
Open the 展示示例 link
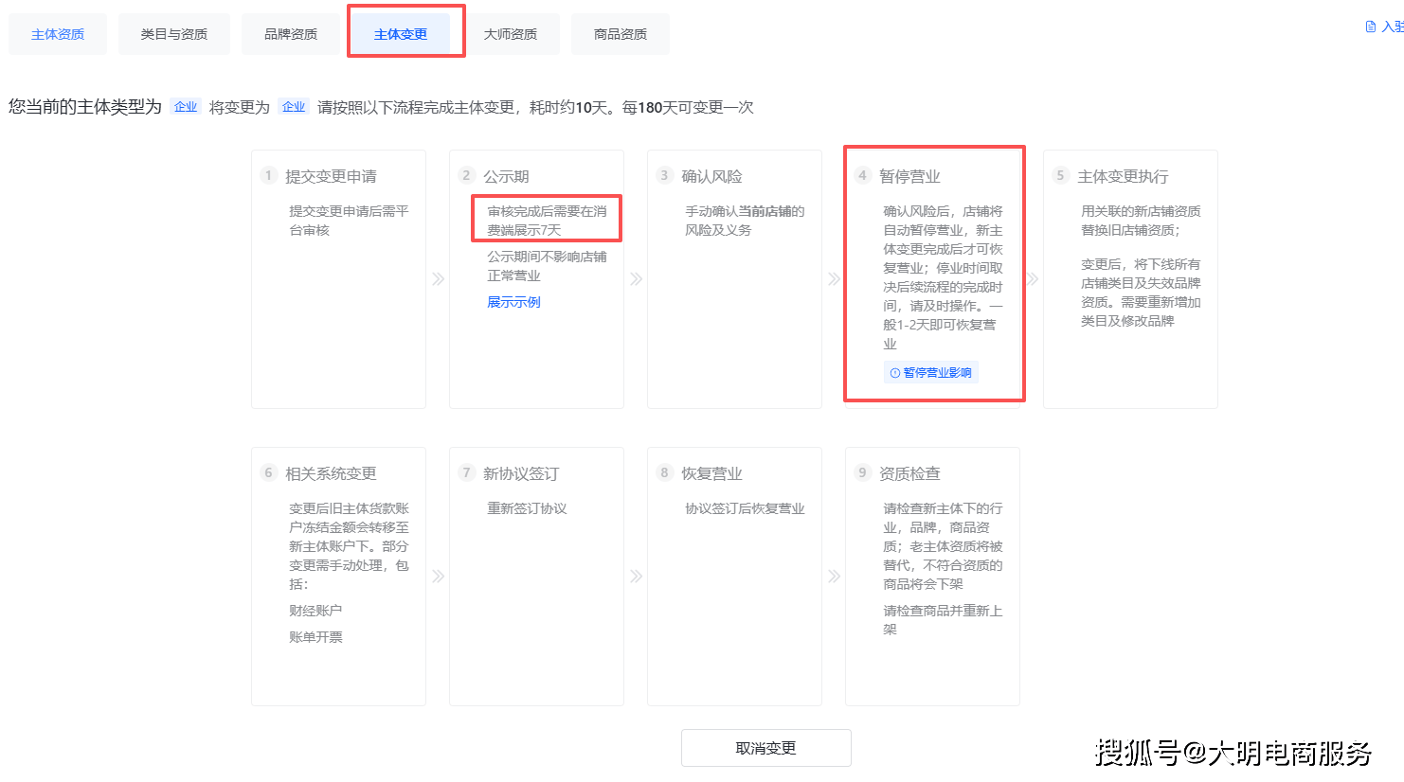513,301
